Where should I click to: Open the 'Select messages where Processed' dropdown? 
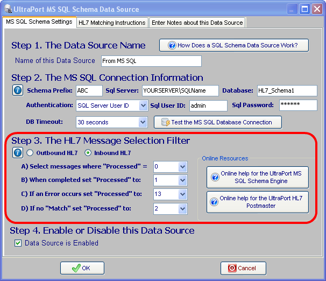[x=182, y=167]
